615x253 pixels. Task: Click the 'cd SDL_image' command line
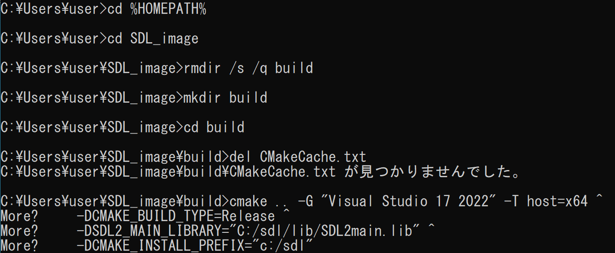[x=153, y=39]
